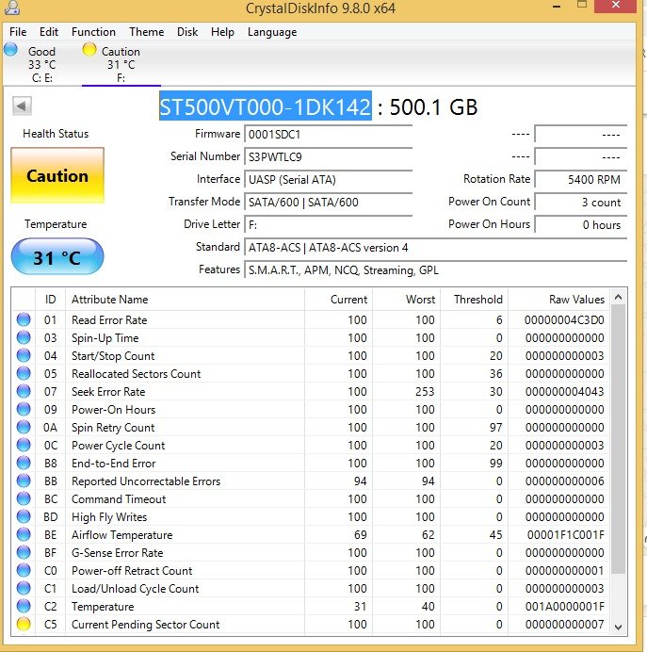Screen dimensions: 647x652
Task: Click the yellow Caution status circle icon
Action: click(x=89, y=50)
